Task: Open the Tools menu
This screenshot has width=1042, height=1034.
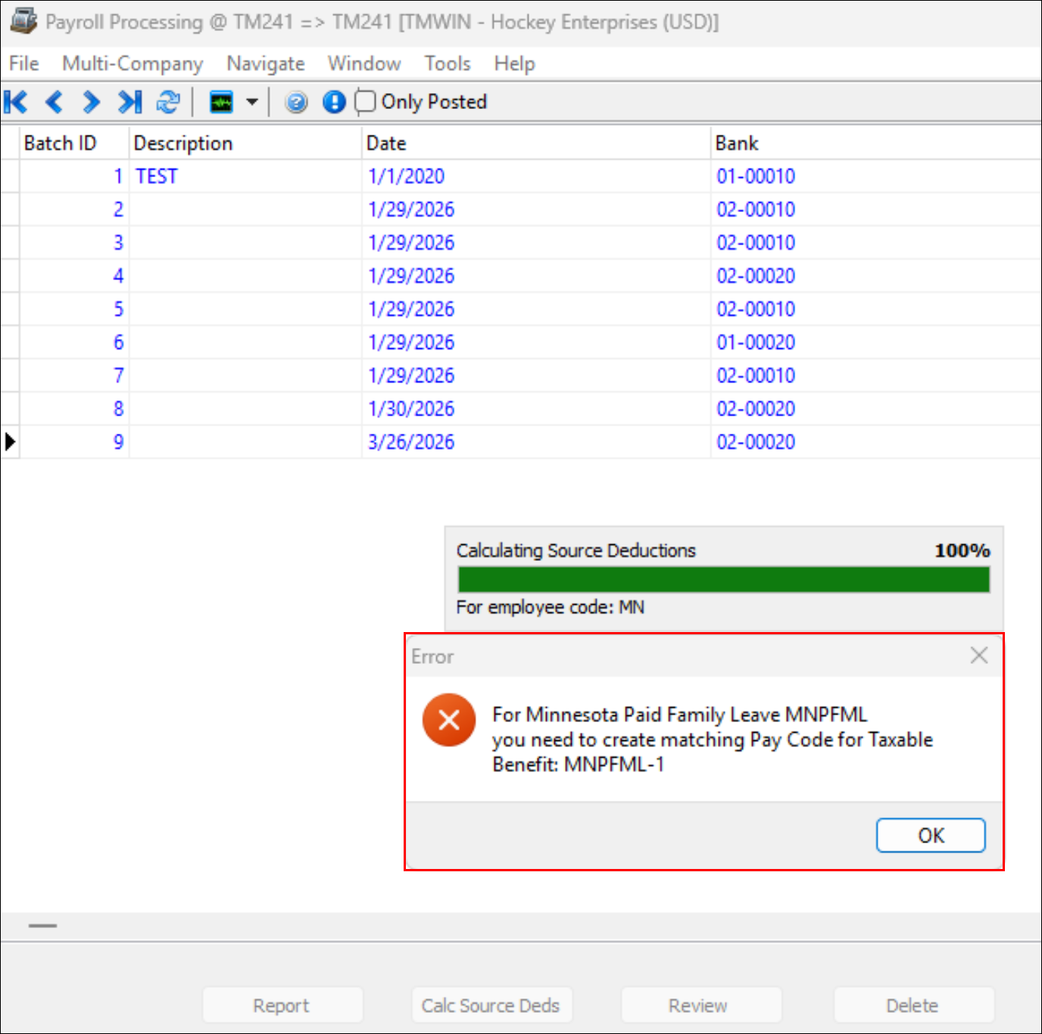Action: pos(447,64)
